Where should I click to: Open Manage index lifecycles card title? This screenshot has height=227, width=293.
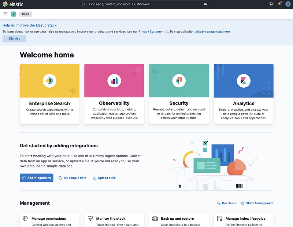tap(245, 219)
